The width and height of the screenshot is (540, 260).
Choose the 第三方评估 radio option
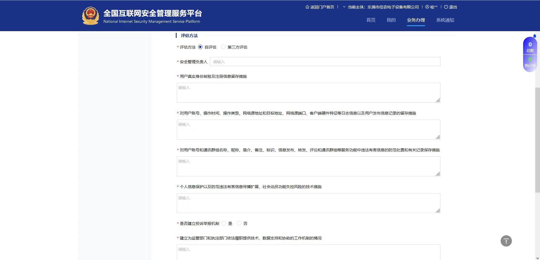click(x=223, y=47)
